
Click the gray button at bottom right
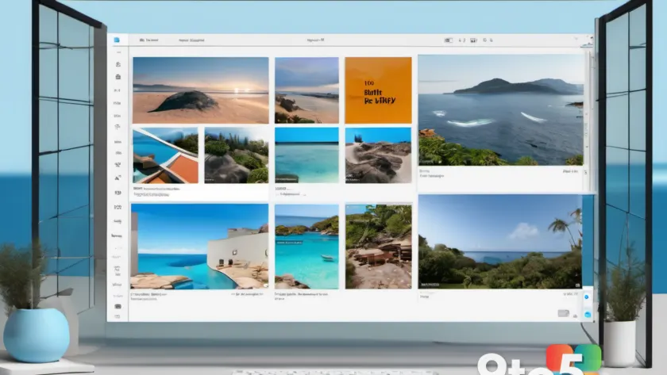563,313
